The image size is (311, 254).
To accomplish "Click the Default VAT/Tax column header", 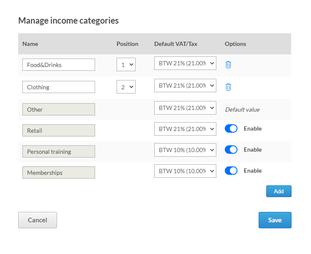I will [176, 44].
